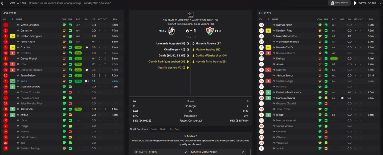
Task: Open the Heat Map tab
Action: [x=175, y=129]
